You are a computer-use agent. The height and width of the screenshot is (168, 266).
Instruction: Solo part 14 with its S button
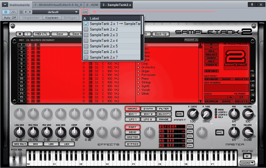33,93
